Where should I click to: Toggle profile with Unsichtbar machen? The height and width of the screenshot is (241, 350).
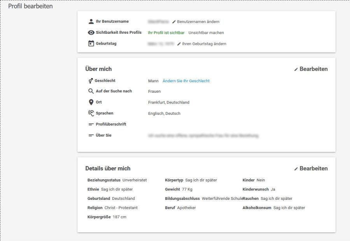coord(206,33)
